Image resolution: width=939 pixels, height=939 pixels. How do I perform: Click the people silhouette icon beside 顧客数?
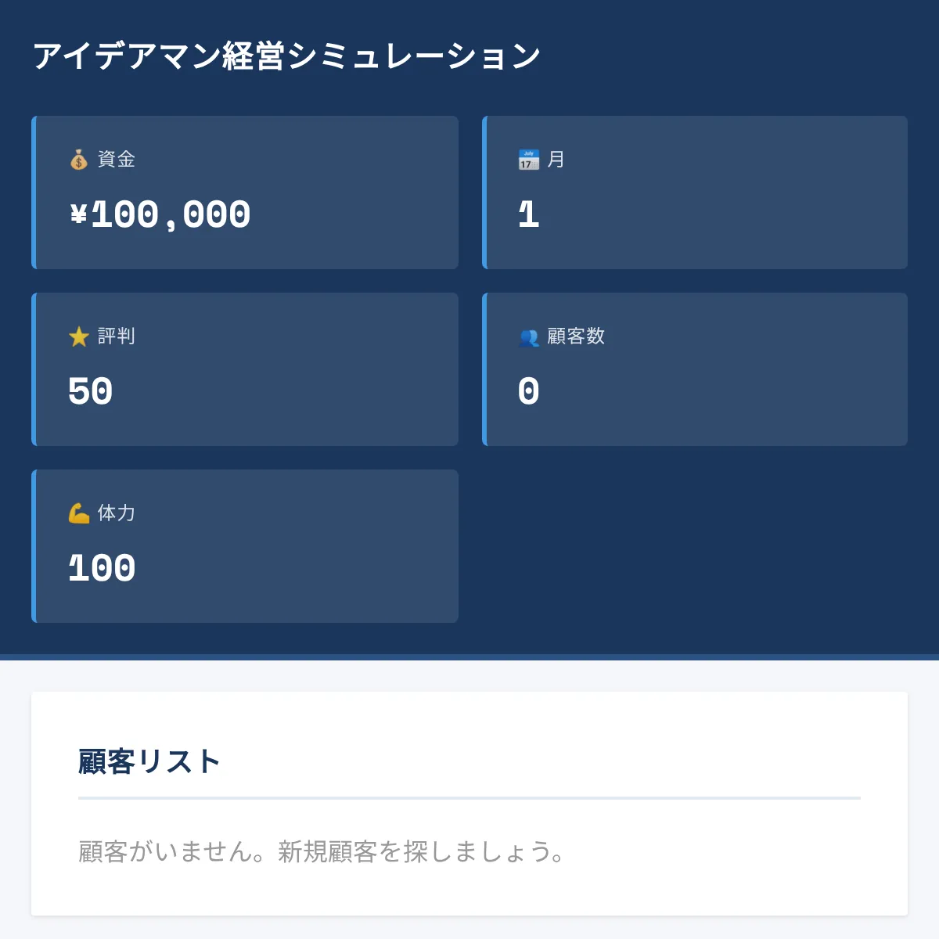click(528, 337)
